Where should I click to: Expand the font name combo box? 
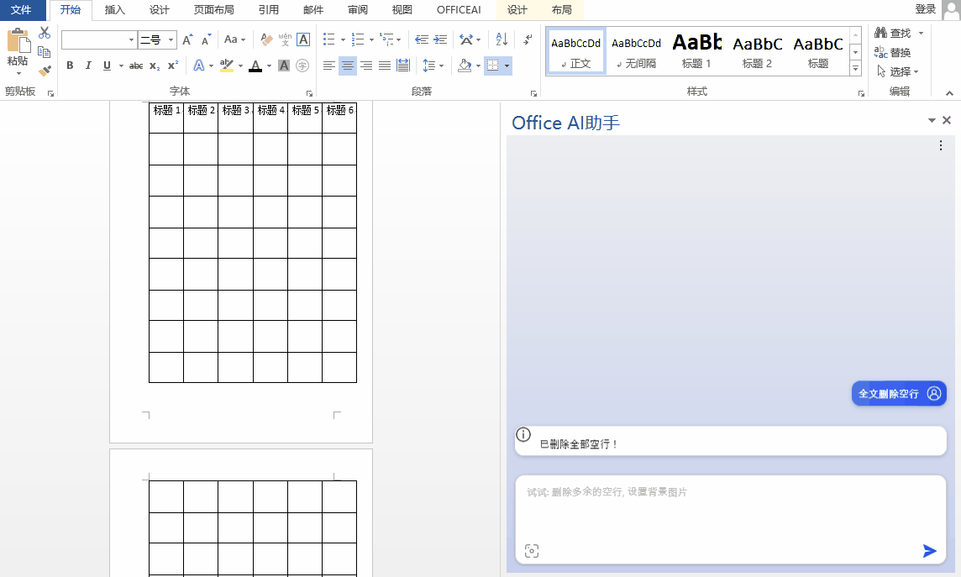click(131, 39)
